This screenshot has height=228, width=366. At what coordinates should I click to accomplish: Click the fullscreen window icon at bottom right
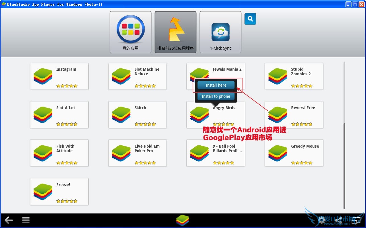tap(356, 220)
